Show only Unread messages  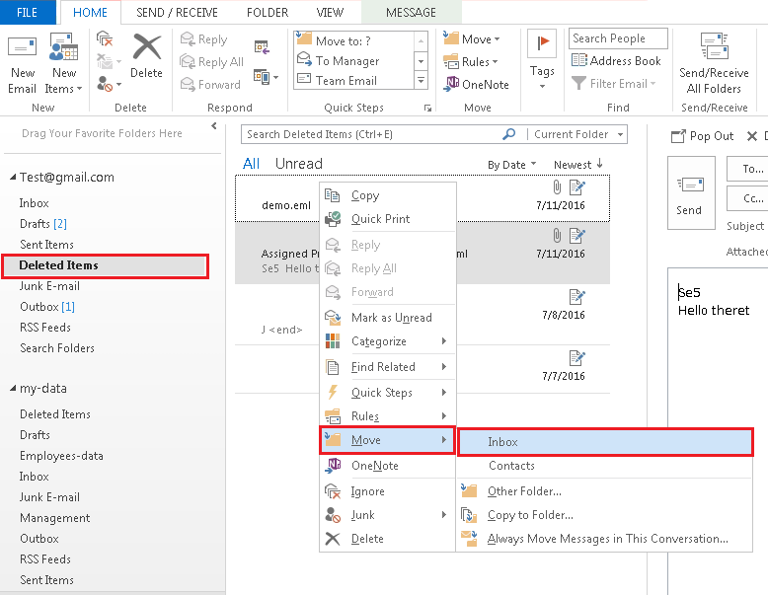point(299,164)
